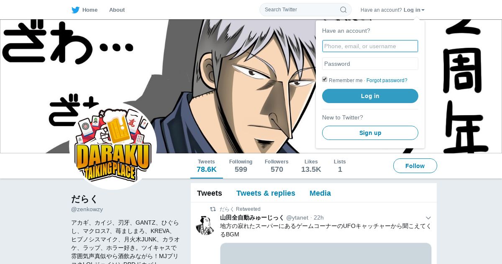
Task: Follow the zenkowzy account
Action: (415, 166)
